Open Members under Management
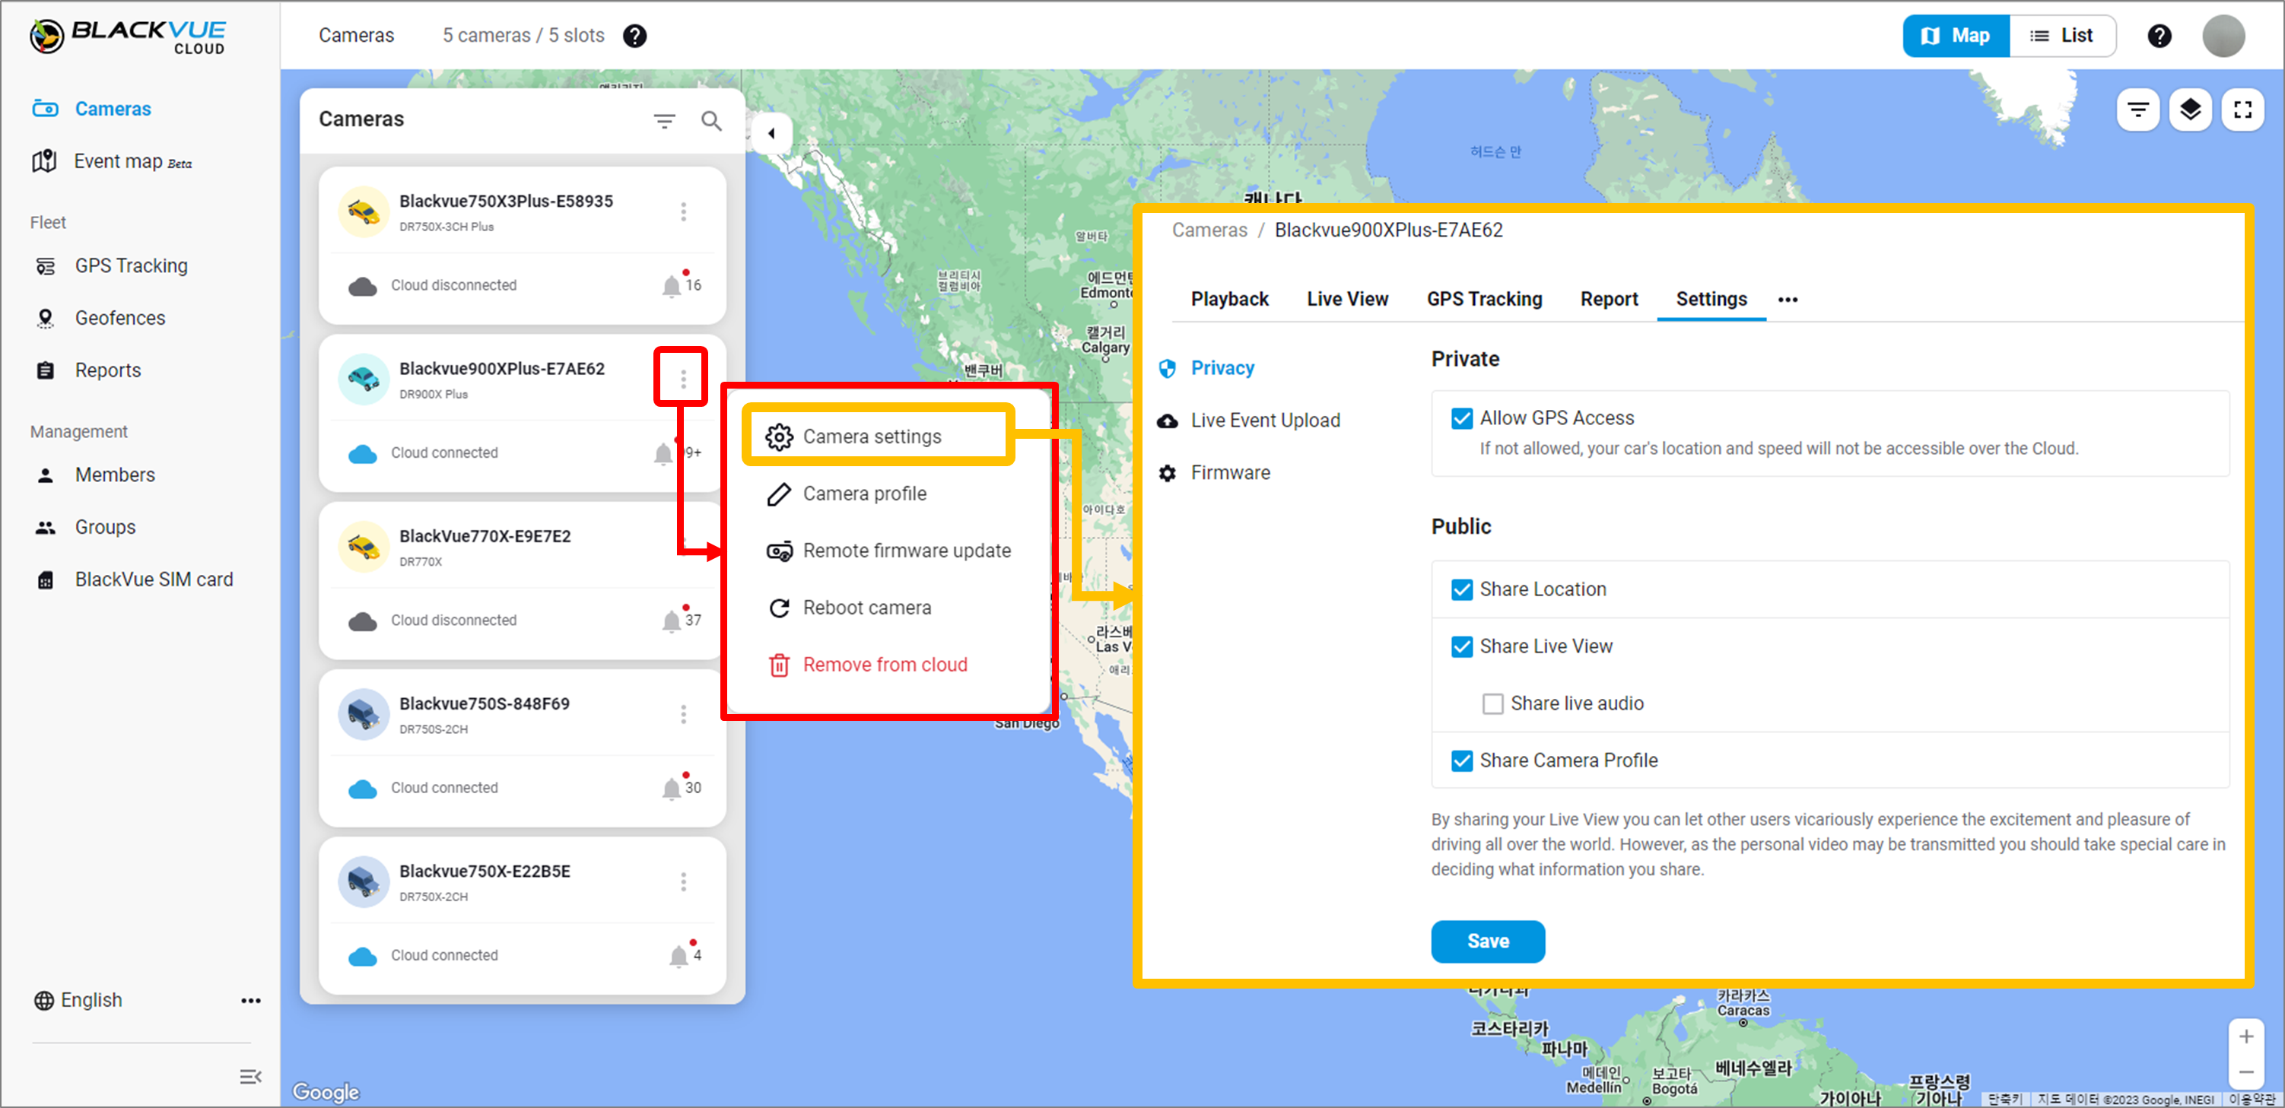Image resolution: width=2285 pixels, height=1108 pixels. pyautogui.click(x=94, y=475)
